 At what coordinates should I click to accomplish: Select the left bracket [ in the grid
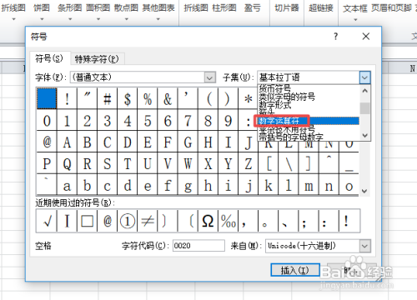tap(269, 163)
